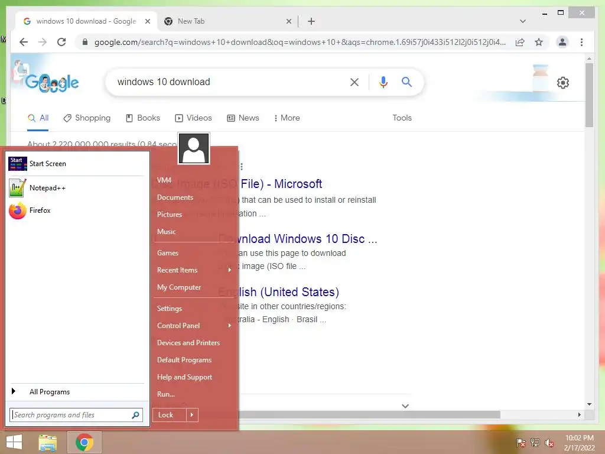Select the All search tab
605x454 pixels.
tap(38, 118)
